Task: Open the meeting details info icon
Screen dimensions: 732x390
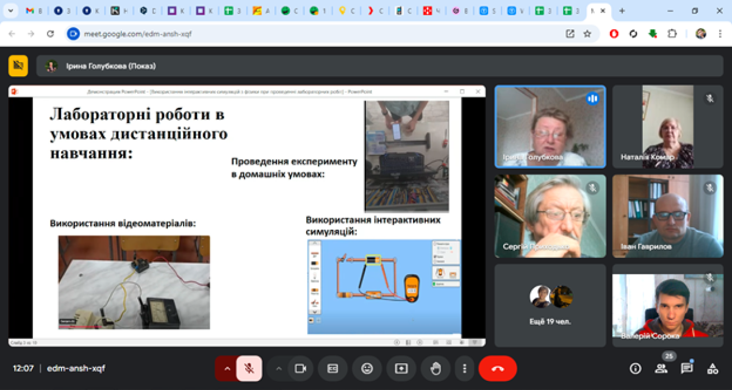Action: 635,369
